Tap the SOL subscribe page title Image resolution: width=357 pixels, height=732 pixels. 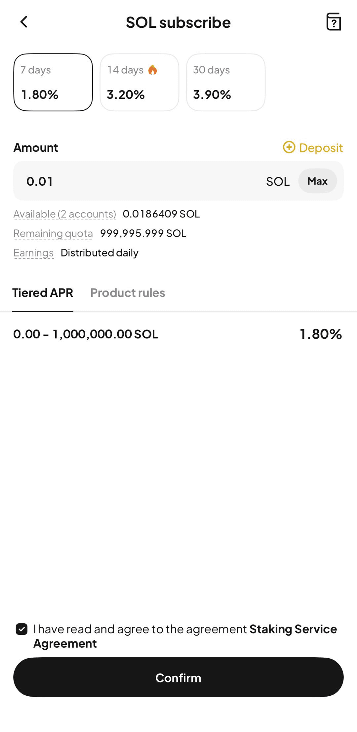pyautogui.click(x=178, y=22)
